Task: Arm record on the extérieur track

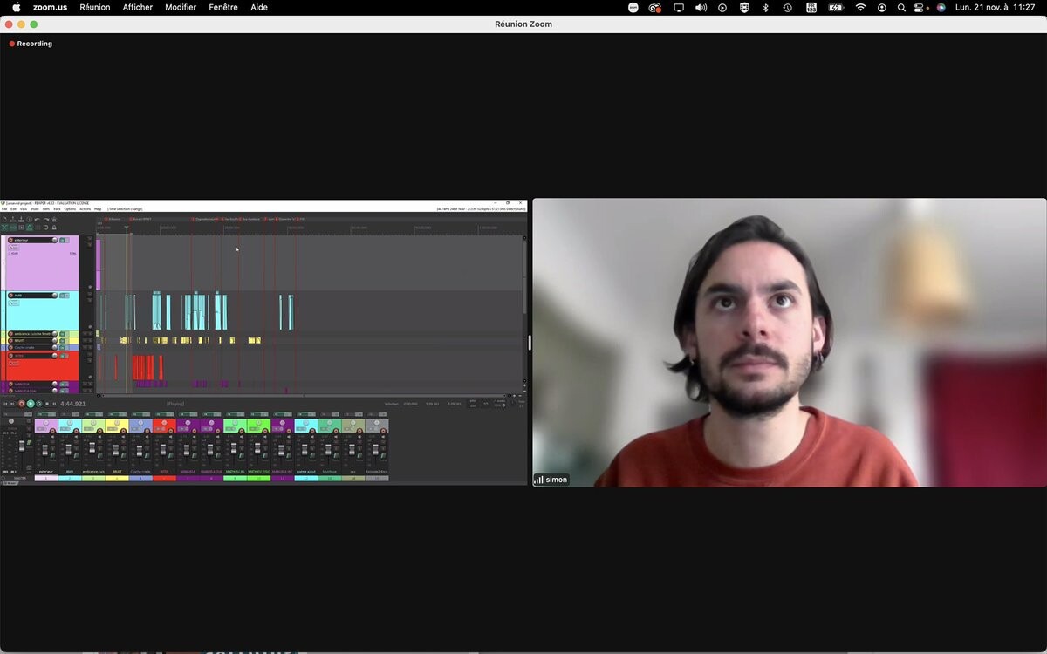Action: [11, 240]
